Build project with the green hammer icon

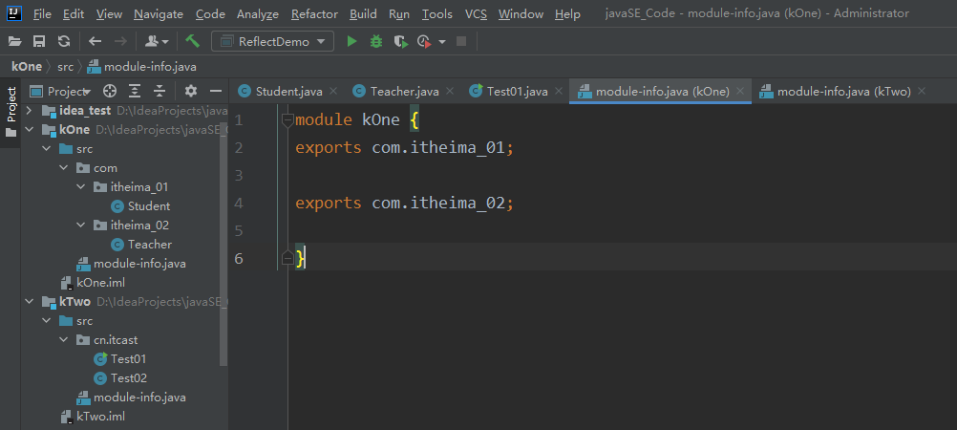(193, 41)
